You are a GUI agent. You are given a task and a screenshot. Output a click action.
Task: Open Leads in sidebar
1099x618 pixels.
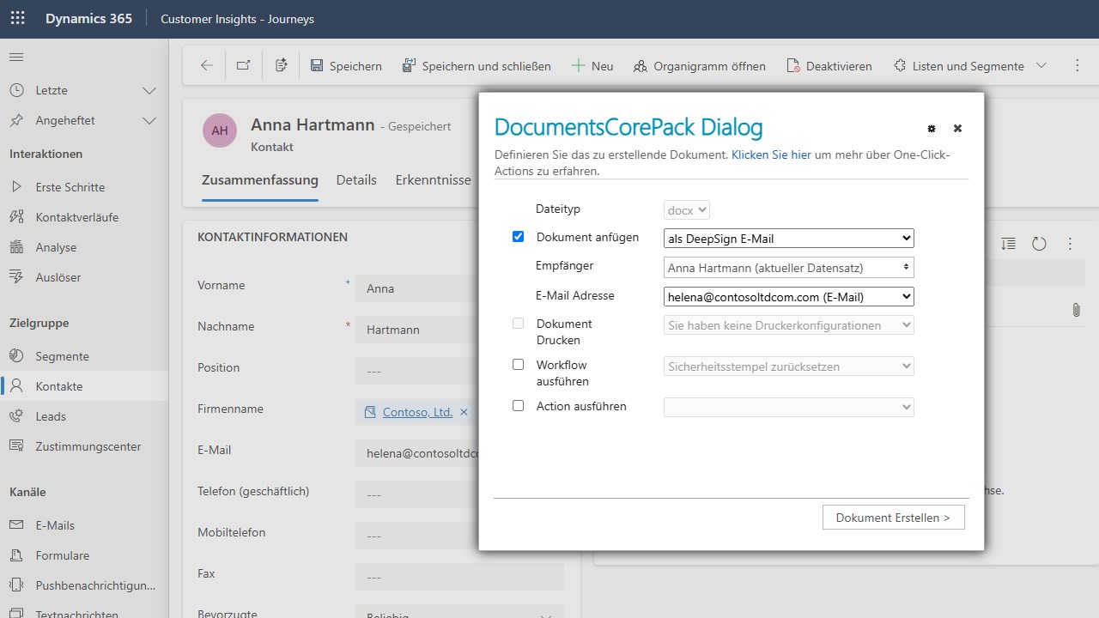tap(84, 416)
